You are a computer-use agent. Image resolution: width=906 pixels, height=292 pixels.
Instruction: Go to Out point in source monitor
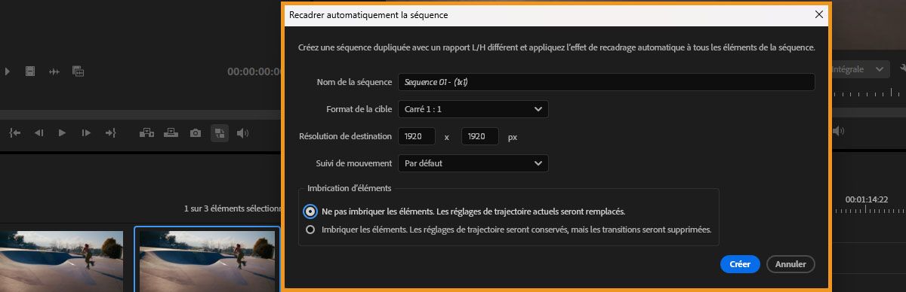pyautogui.click(x=110, y=132)
